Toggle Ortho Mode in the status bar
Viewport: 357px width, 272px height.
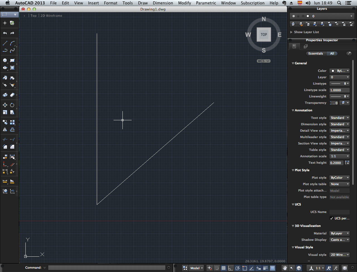230,268
